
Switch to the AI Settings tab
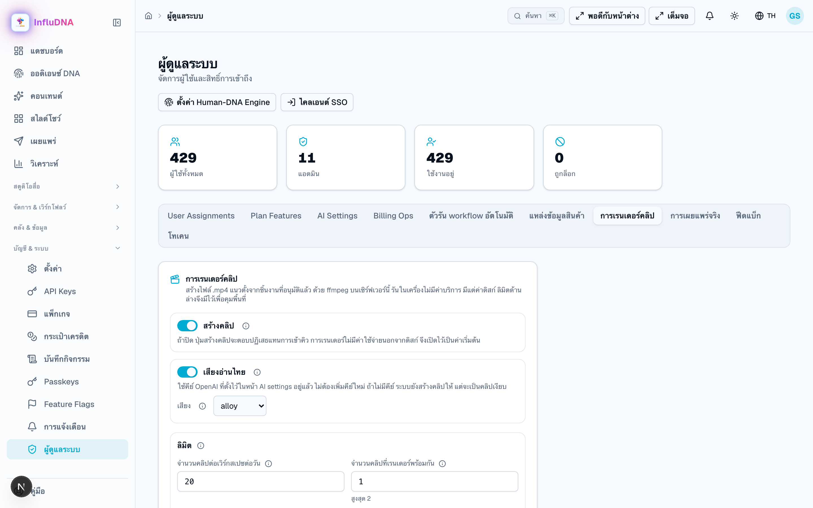point(337,216)
